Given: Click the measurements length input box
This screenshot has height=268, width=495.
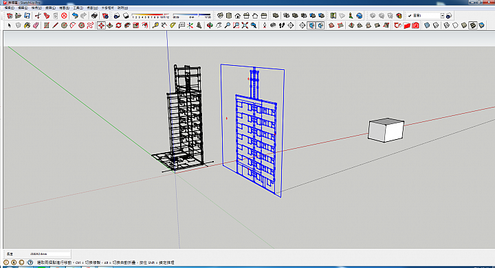Looking at the screenshot, I should click(x=49, y=254).
